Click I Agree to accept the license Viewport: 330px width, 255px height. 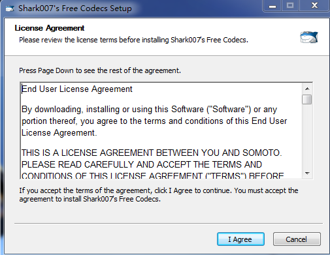pyautogui.click(x=240, y=239)
